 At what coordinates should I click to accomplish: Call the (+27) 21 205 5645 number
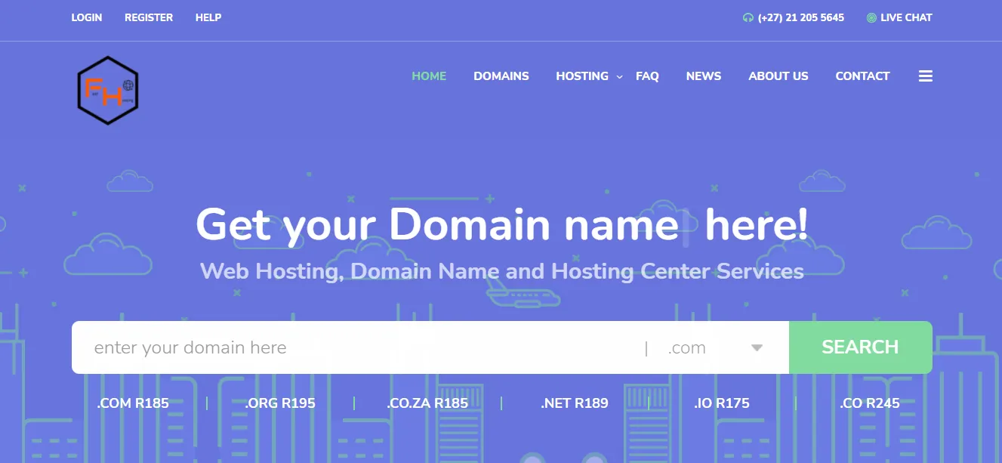(801, 17)
